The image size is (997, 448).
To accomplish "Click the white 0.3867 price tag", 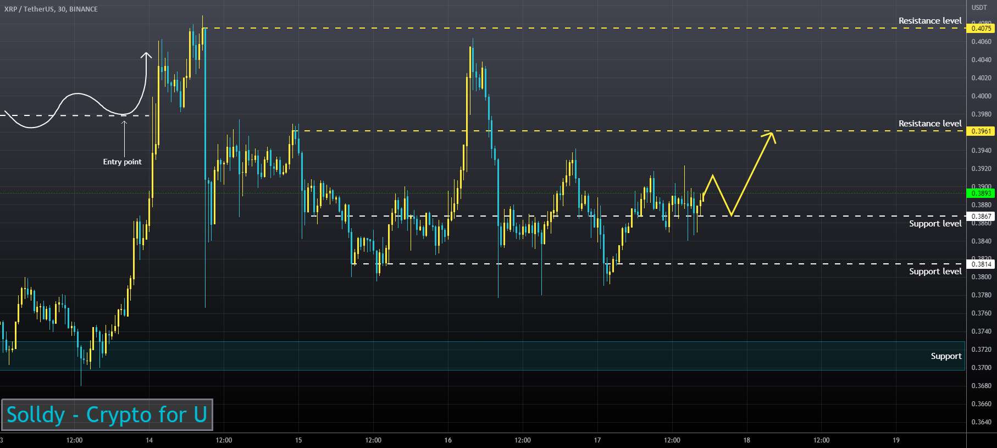I will tap(981, 217).
